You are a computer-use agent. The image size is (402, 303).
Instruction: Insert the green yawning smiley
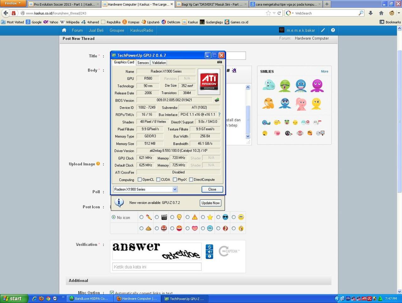coord(285,85)
